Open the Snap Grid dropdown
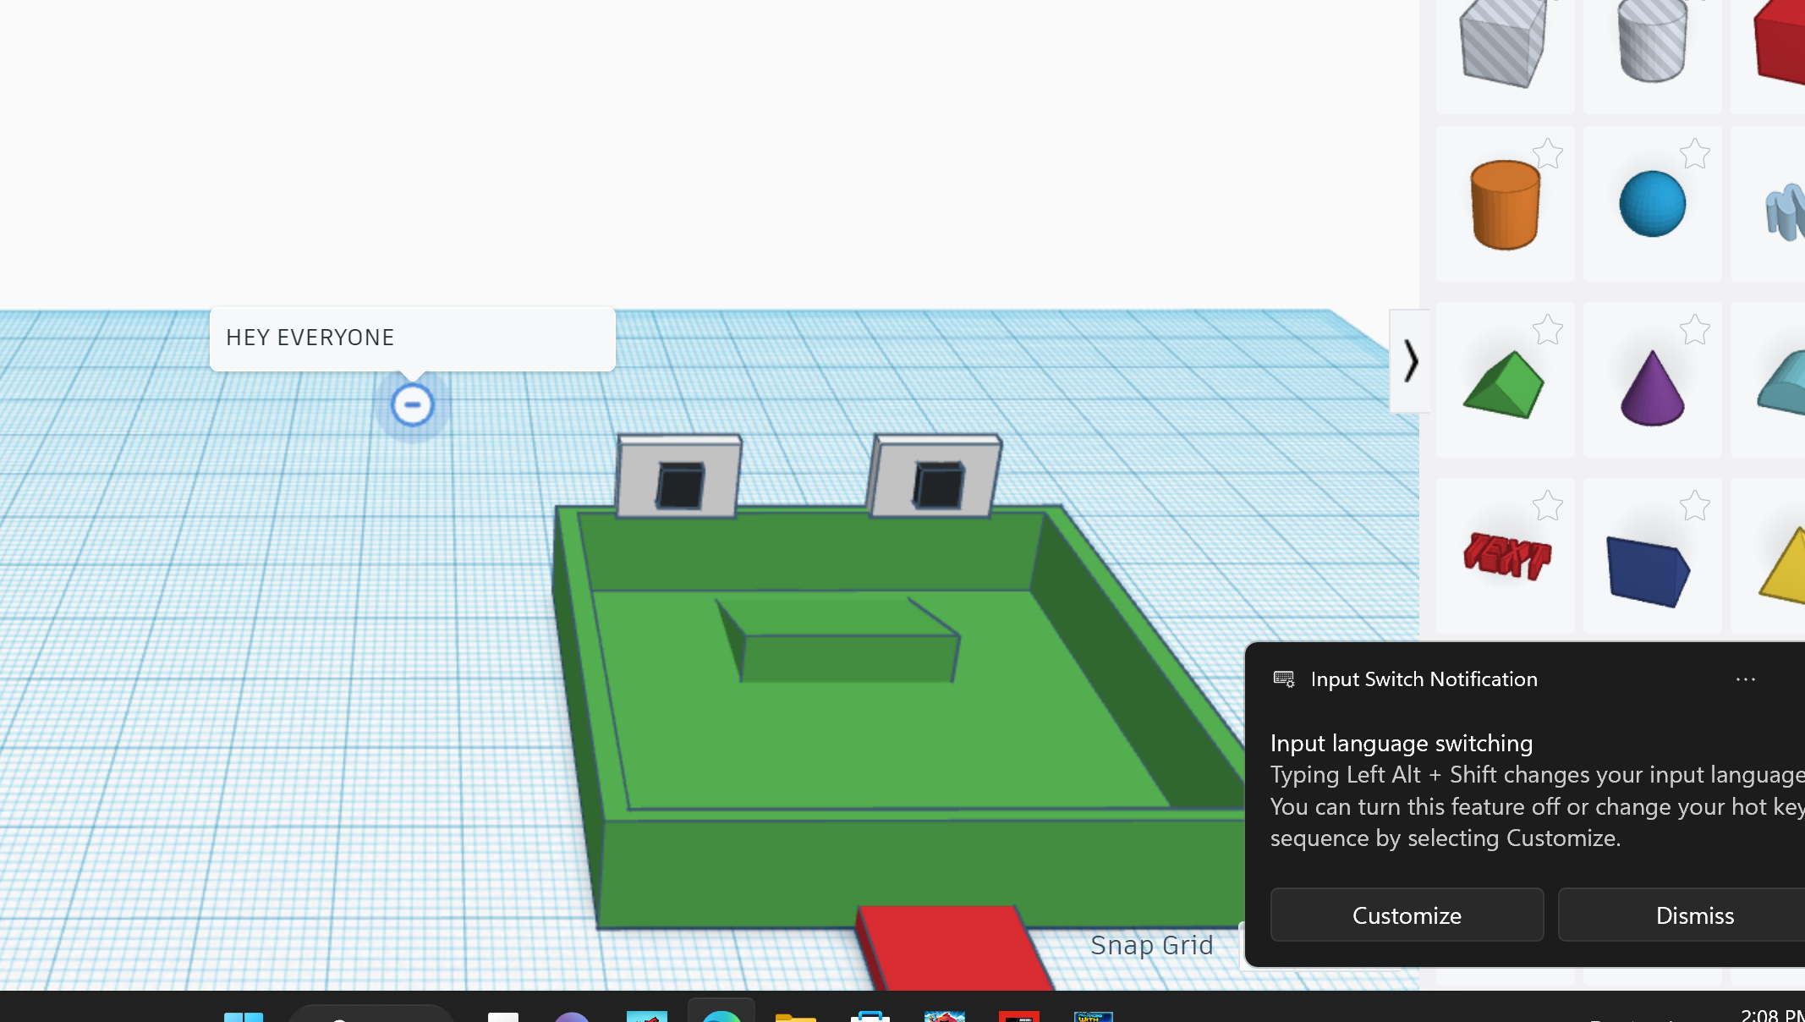This screenshot has width=1805, height=1022. pos(1151,945)
